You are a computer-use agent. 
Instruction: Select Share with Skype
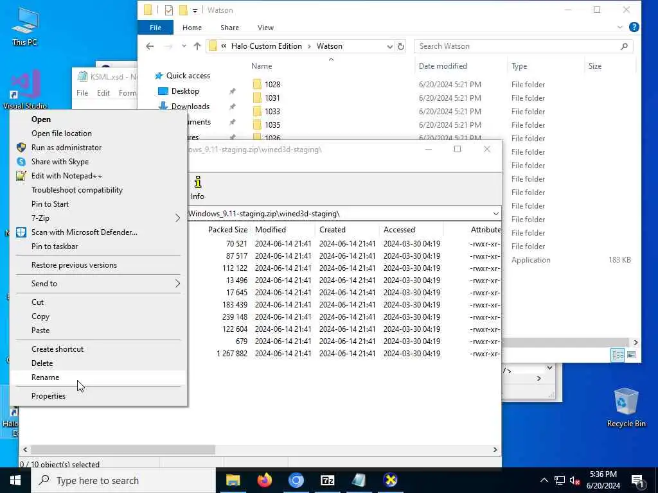click(x=60, y=162)
